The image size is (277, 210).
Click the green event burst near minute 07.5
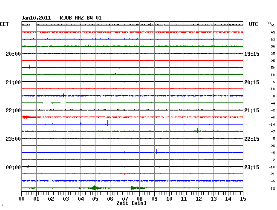coord(136,188)
